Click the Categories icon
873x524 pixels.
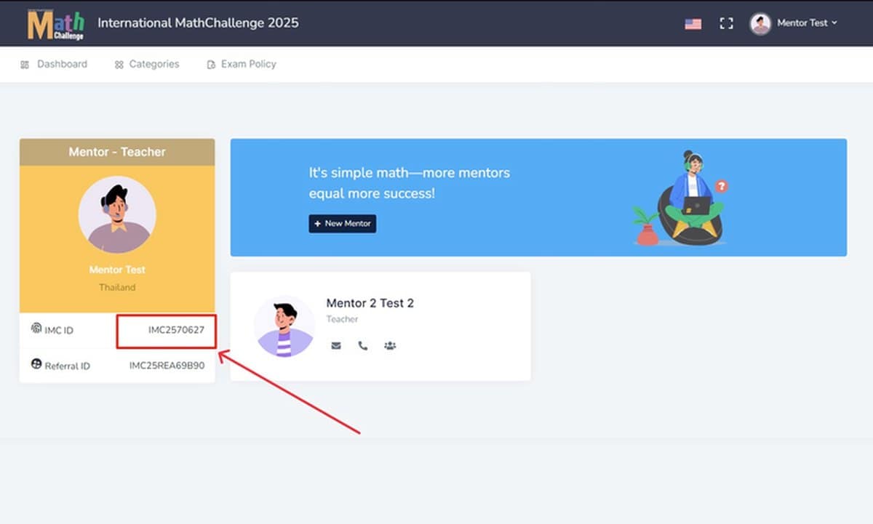point(119,65)
